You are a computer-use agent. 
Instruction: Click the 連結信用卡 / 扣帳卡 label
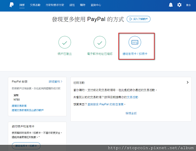[x=135, y=54]
